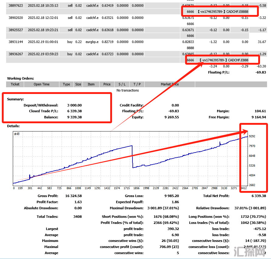The image size is (271, 259).
Task: Select the Deposit/Withdrawal amount 3 000.00
Action: coord(74,105)
